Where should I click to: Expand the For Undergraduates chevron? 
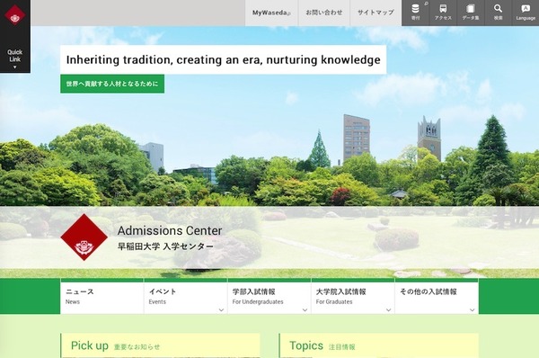pyautogui.click(x=305, y=309)
